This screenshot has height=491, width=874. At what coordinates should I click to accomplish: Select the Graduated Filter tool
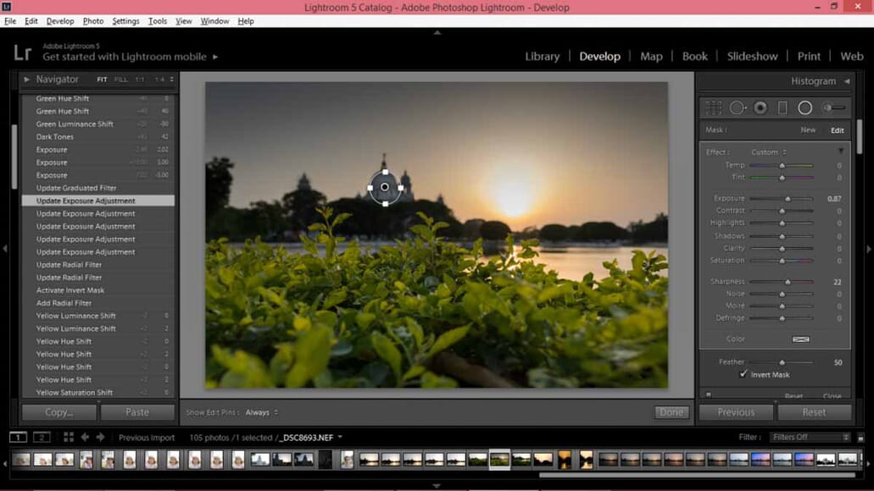782,108
